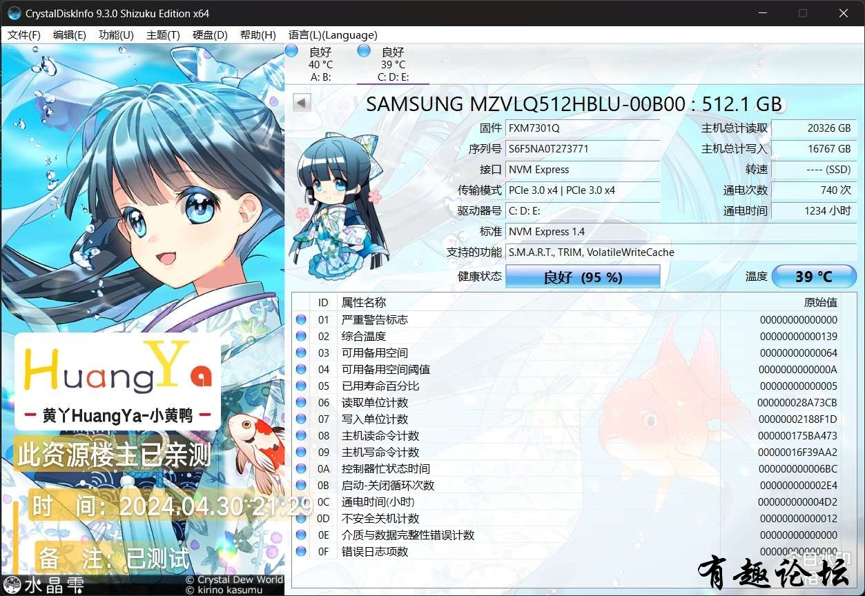
Task: Click the firmware field FXM7301Q
Action: (x=583, y=128)
